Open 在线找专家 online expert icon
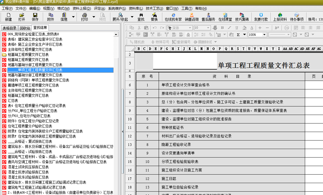Screen dimensions: 323x195 (173, 17)
